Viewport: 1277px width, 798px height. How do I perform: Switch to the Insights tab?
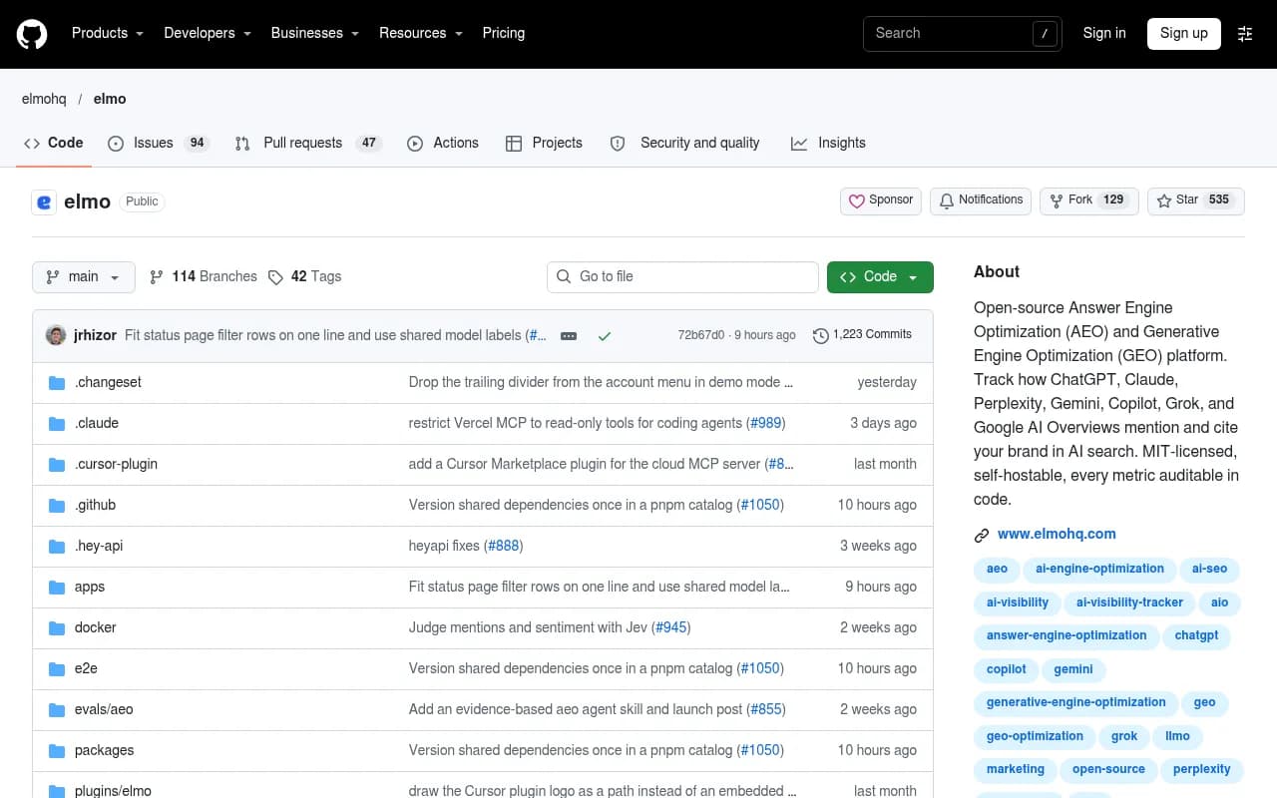click(x=828, y=143)
